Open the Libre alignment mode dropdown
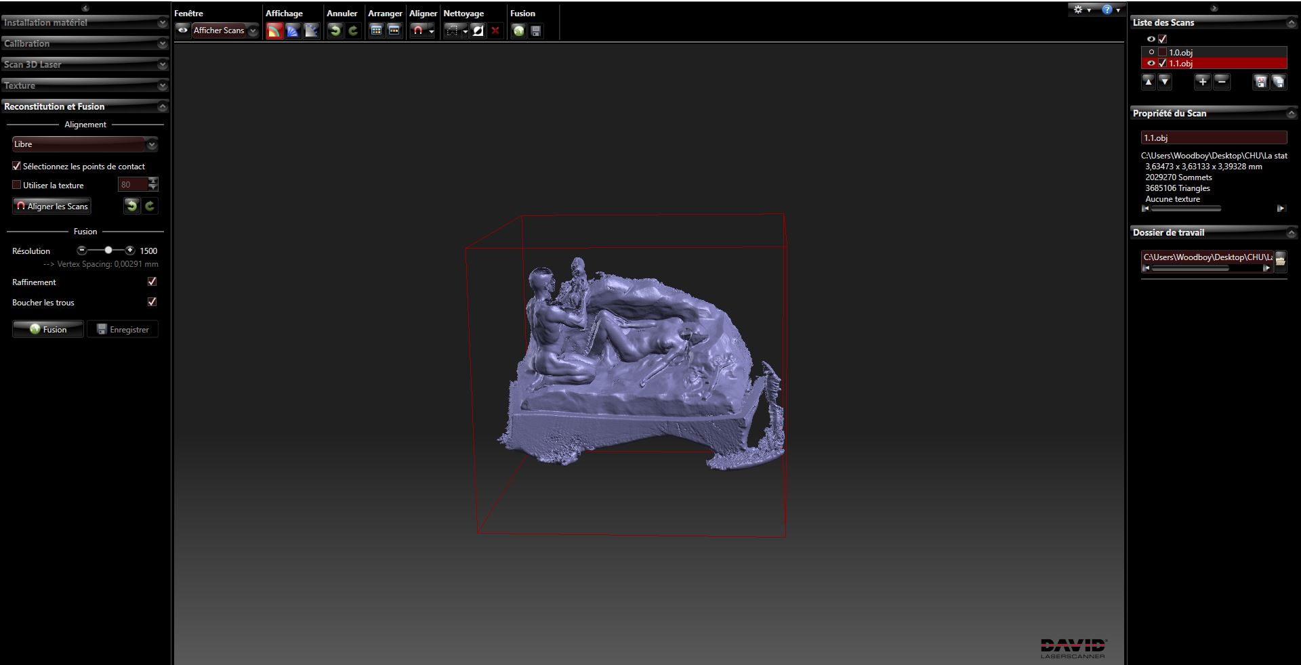Screen dimensions: 1301x665 [85, 144]
